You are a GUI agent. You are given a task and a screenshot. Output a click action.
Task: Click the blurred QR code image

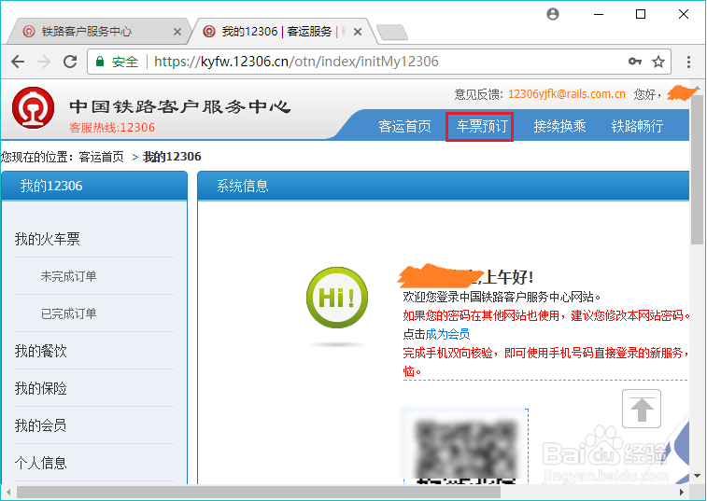point(464,446)
